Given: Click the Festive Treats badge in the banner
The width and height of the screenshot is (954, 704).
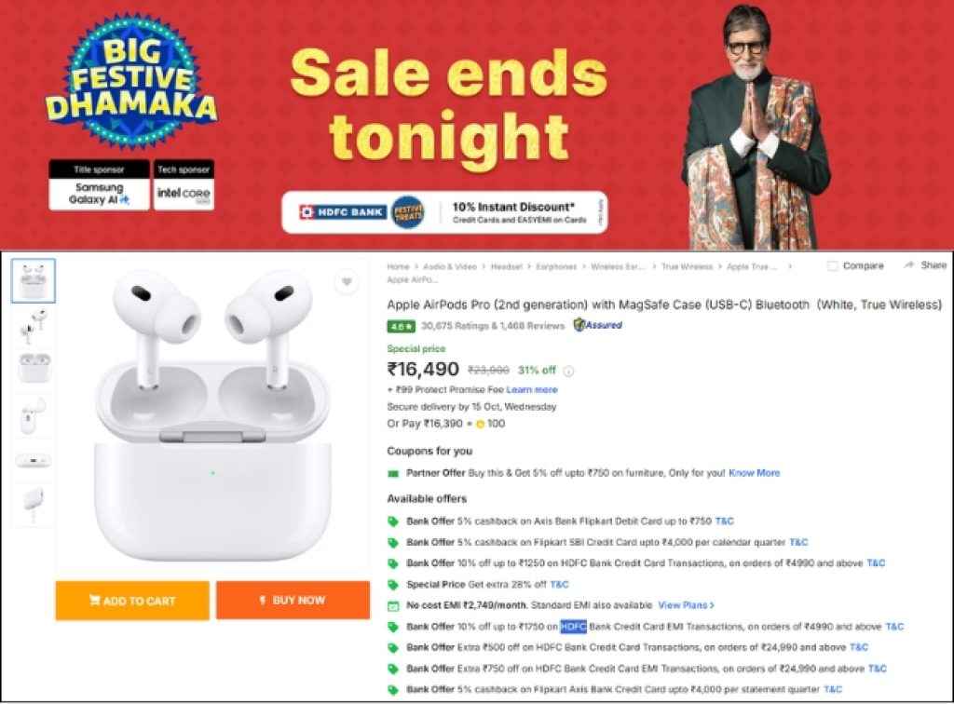Looking at the screenshot, I should tap(408, 210).
